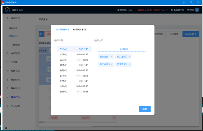Click the 保存结果 button

[191, 34]
